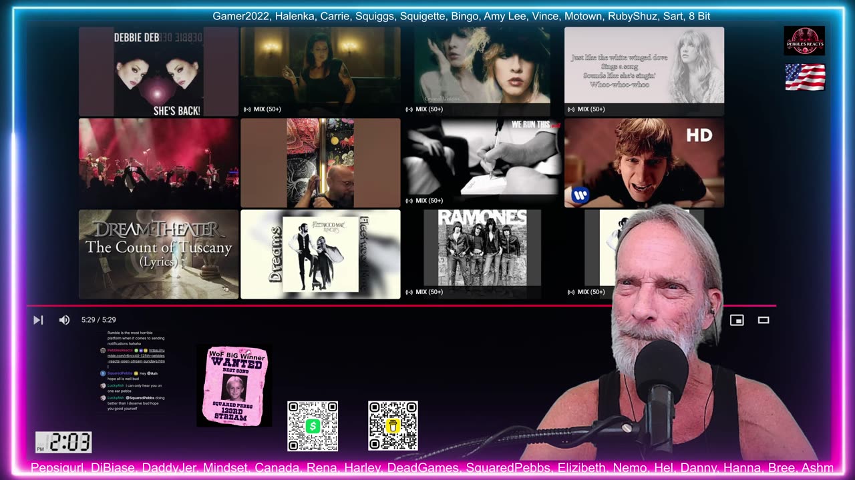Click the 5:29 / 5:29 time display
The height and width of the screenshot is (480, 855).
point(99,320)
